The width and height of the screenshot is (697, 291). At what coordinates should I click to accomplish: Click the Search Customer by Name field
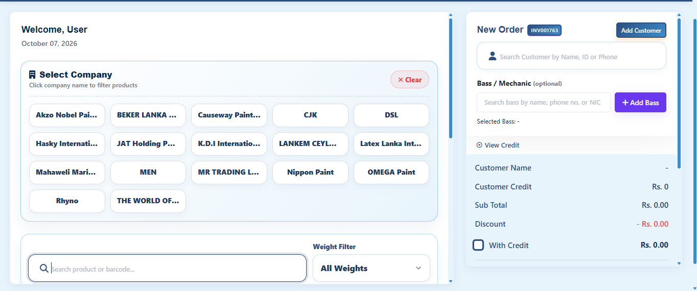click(571, 56)
